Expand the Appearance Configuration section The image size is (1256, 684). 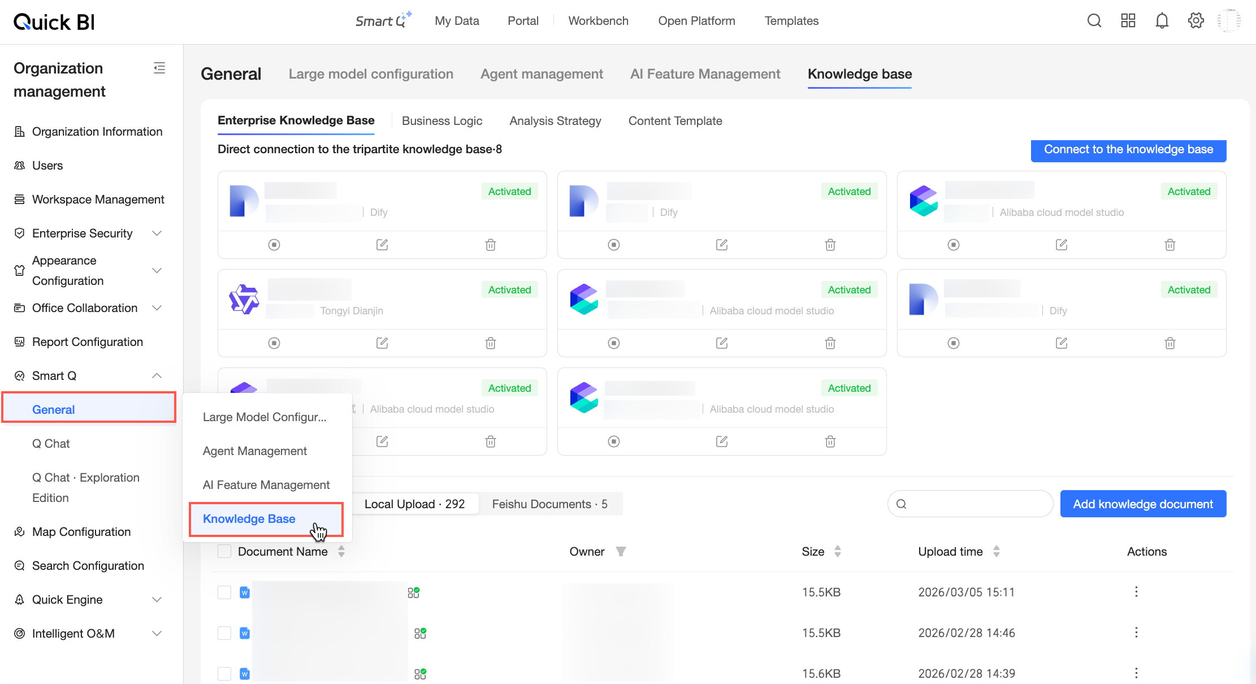point(157,271)
